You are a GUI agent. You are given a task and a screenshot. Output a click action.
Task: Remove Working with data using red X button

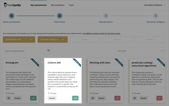click(x=117, y=98)
